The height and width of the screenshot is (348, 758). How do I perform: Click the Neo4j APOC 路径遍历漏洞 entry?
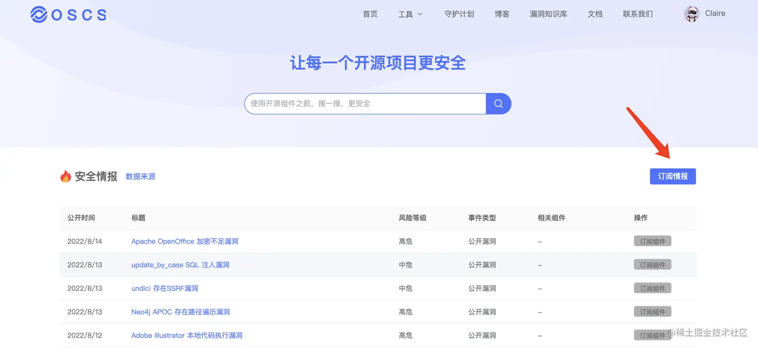[x=180, y=312]
